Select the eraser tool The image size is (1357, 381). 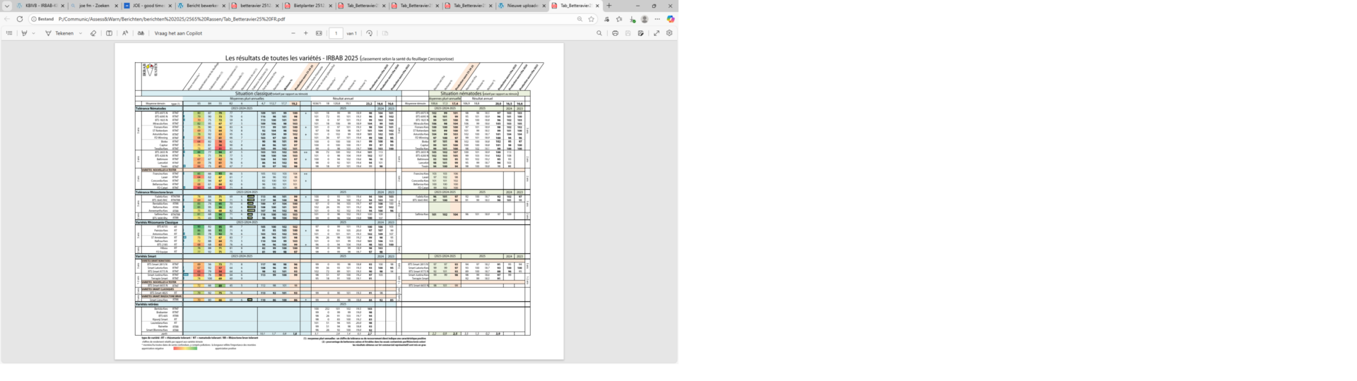pyautogui.click(x=93, y=33)
